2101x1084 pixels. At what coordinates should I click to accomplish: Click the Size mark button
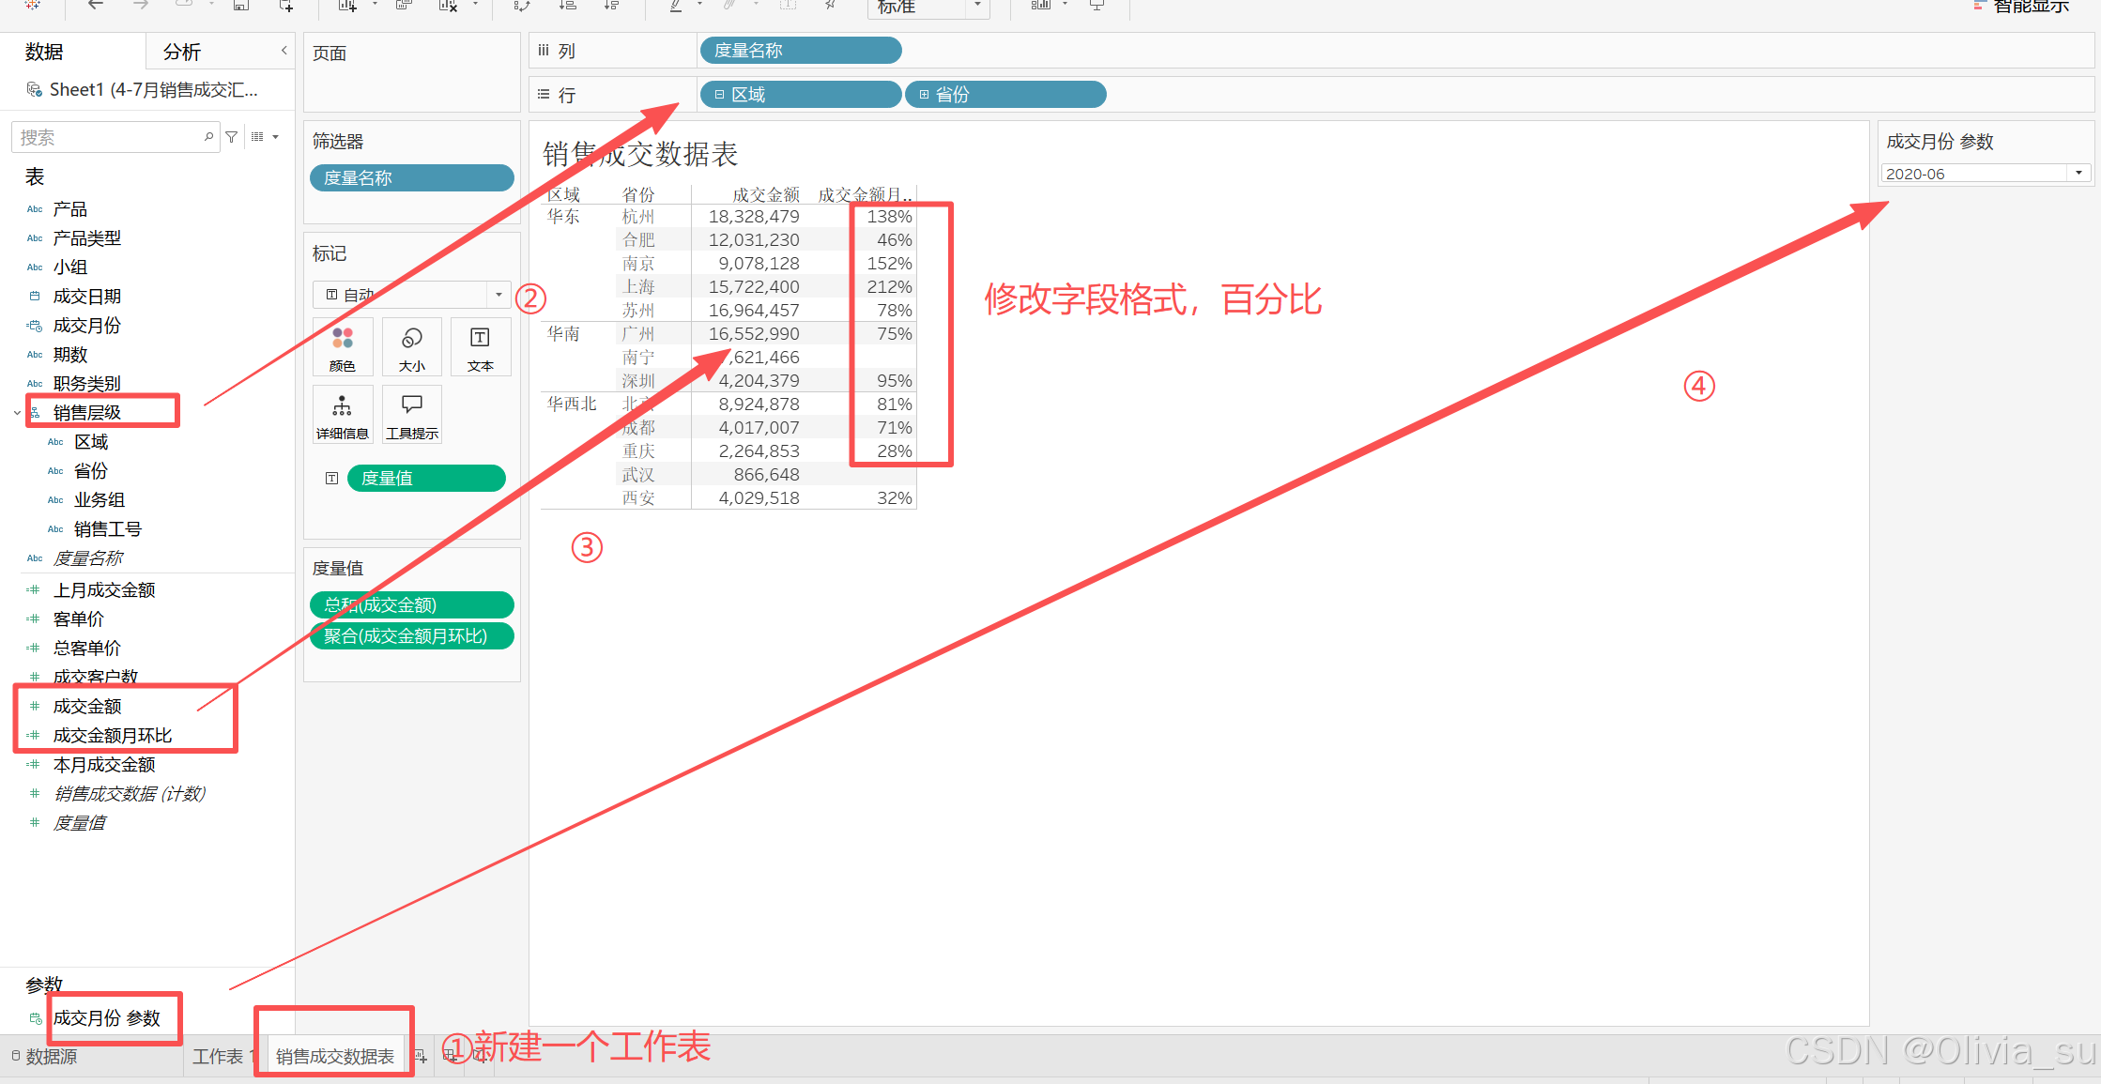click(x=411, y=347)
